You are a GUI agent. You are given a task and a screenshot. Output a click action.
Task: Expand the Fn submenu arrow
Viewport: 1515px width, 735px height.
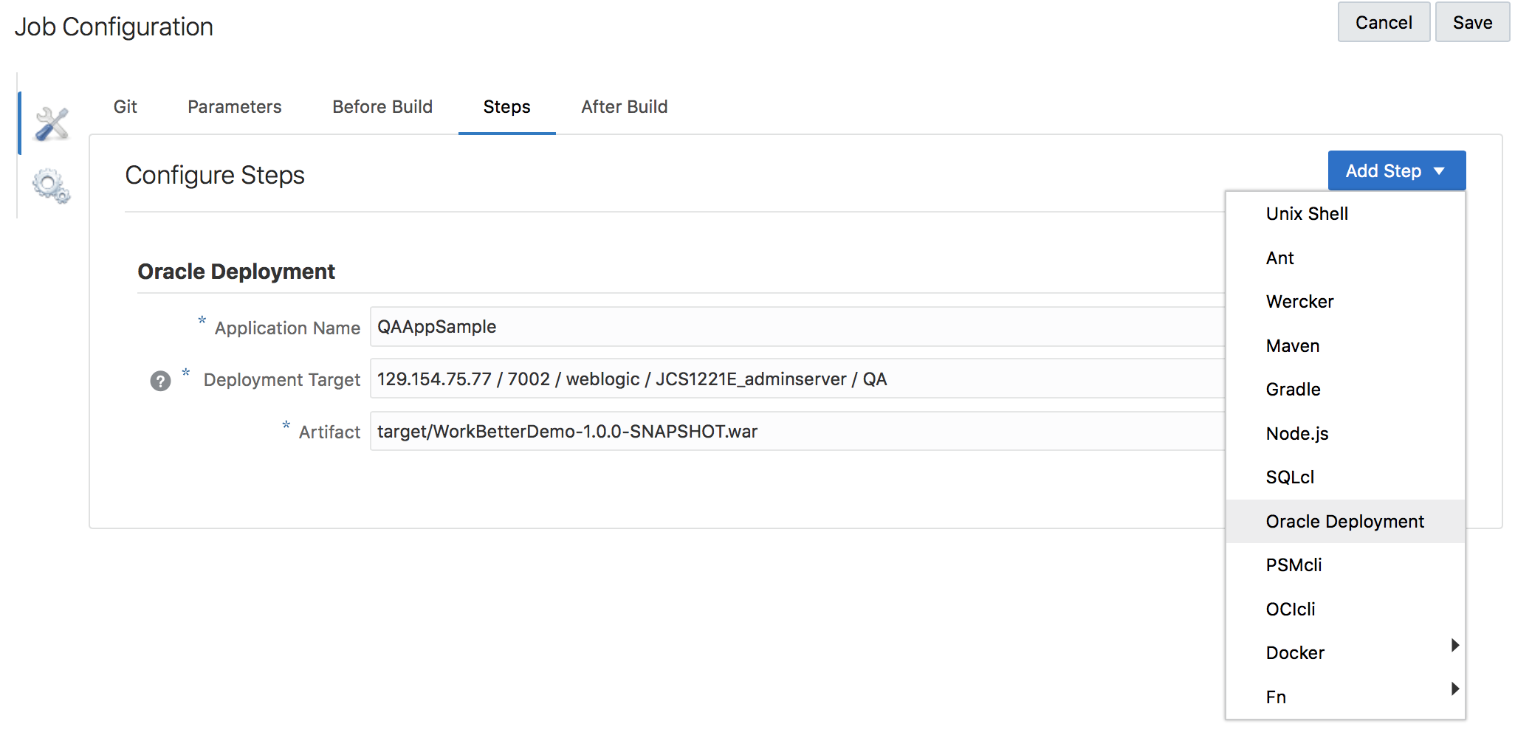pos(1454,689)
